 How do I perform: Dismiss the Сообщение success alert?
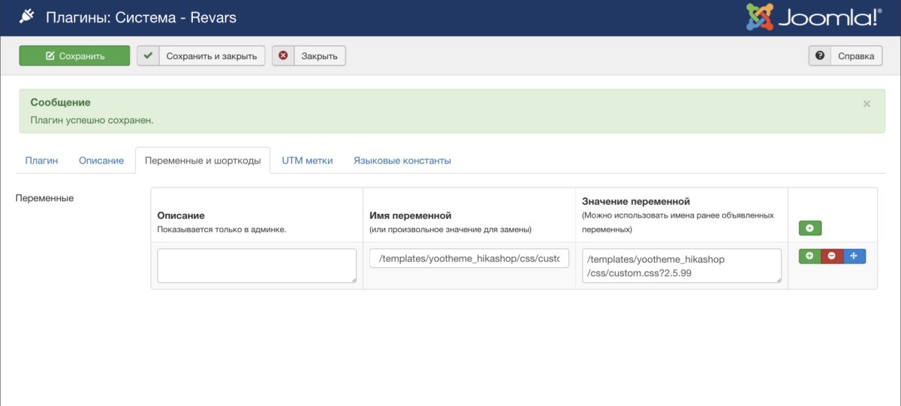[x=866, y=104]
